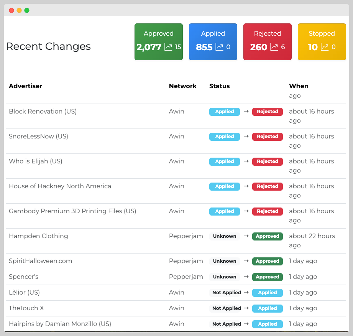
Task: Click Applied badge in TheTouch X row
Action: [x=268, y=308]
